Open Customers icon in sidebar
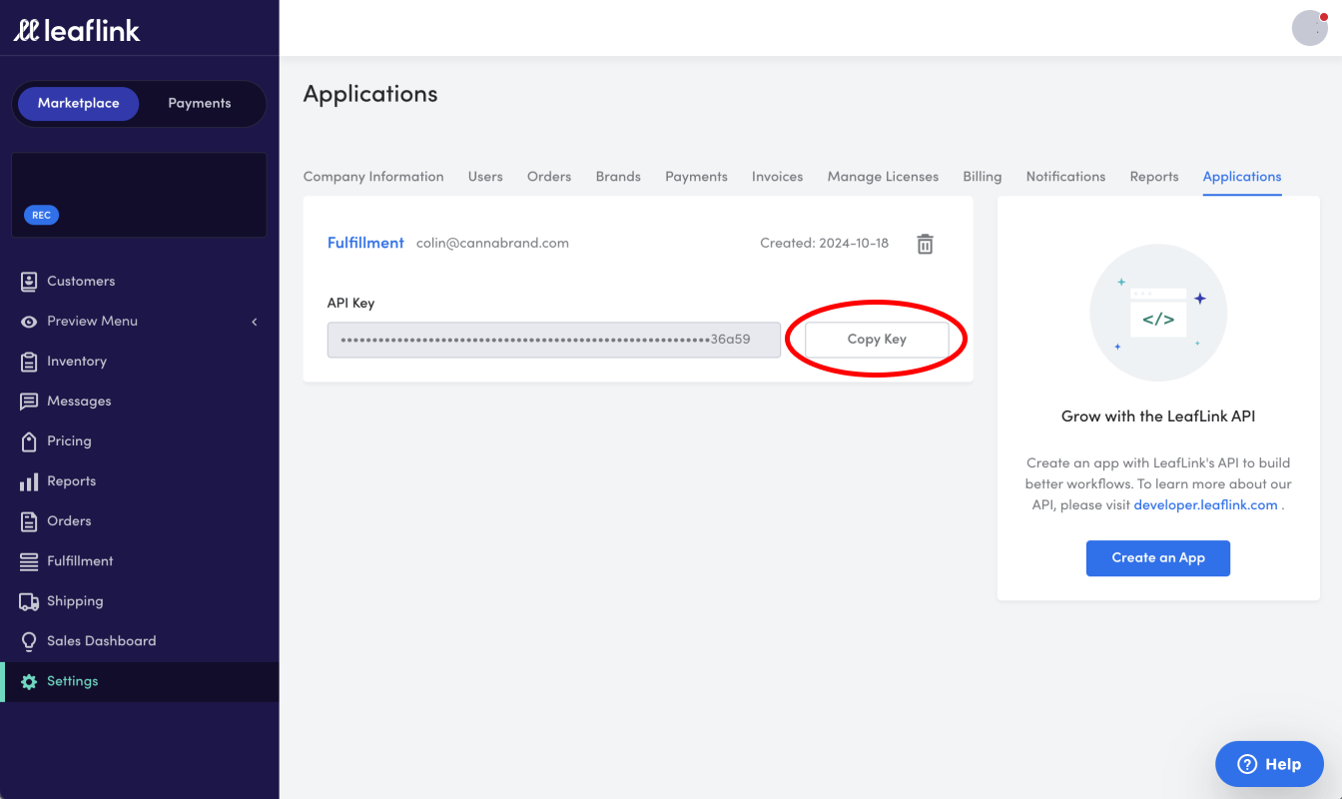Image resolution: width=1342 pixels, height=799 pixels. [x=29, y=282]
